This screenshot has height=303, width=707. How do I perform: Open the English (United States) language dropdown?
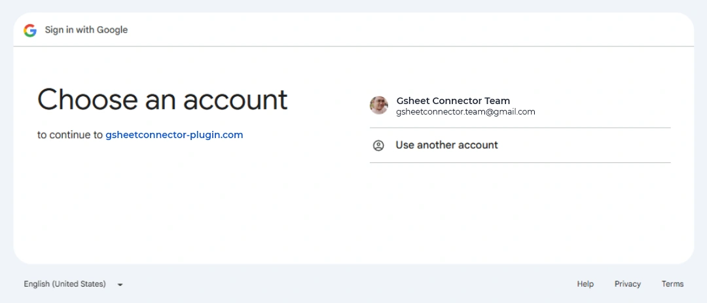(x=73, y=284)
